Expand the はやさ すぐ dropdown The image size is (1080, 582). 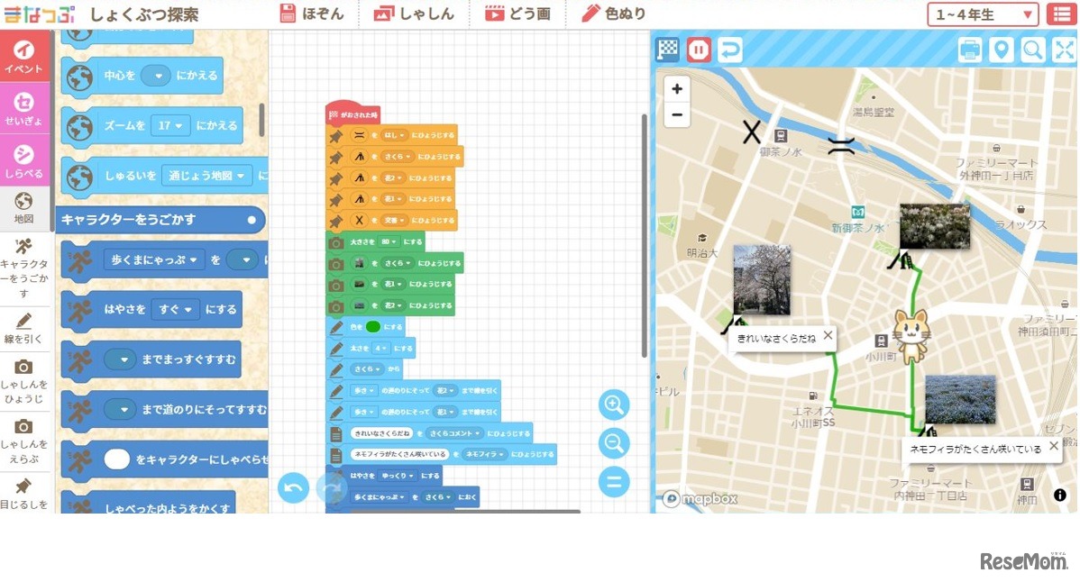pos(175,309)
